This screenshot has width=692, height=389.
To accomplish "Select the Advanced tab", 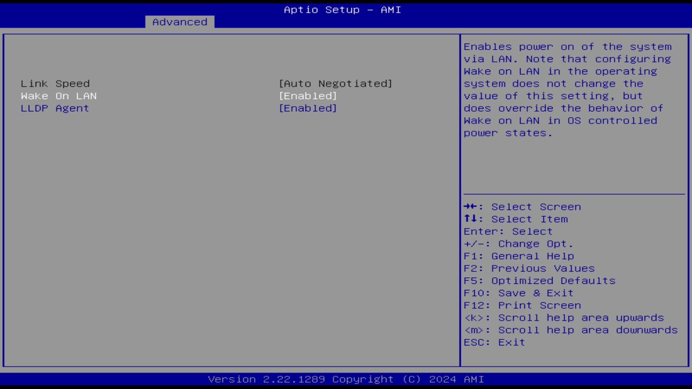I will [x=179, y=22].
